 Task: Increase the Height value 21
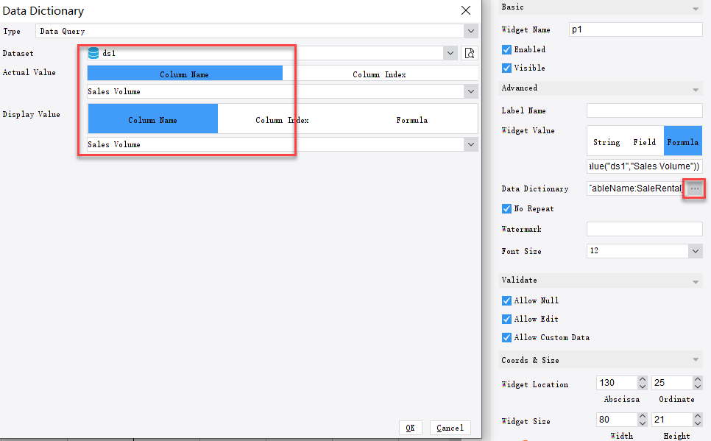[x=698, y=416]
